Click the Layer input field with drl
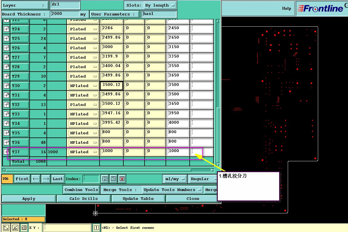This screenshot has height=232, width=348. coord(65,5)
